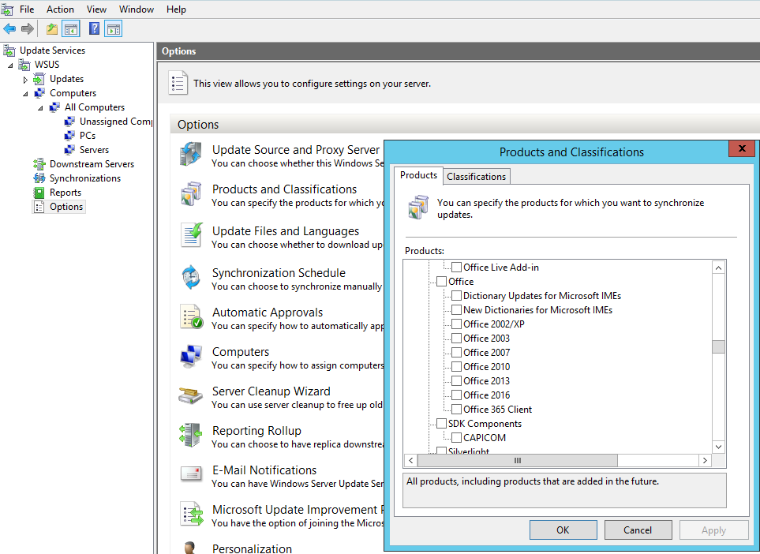Check the Office Live Add-in checkbox
This screenshot has height=554, width=760.
(457, 267)
